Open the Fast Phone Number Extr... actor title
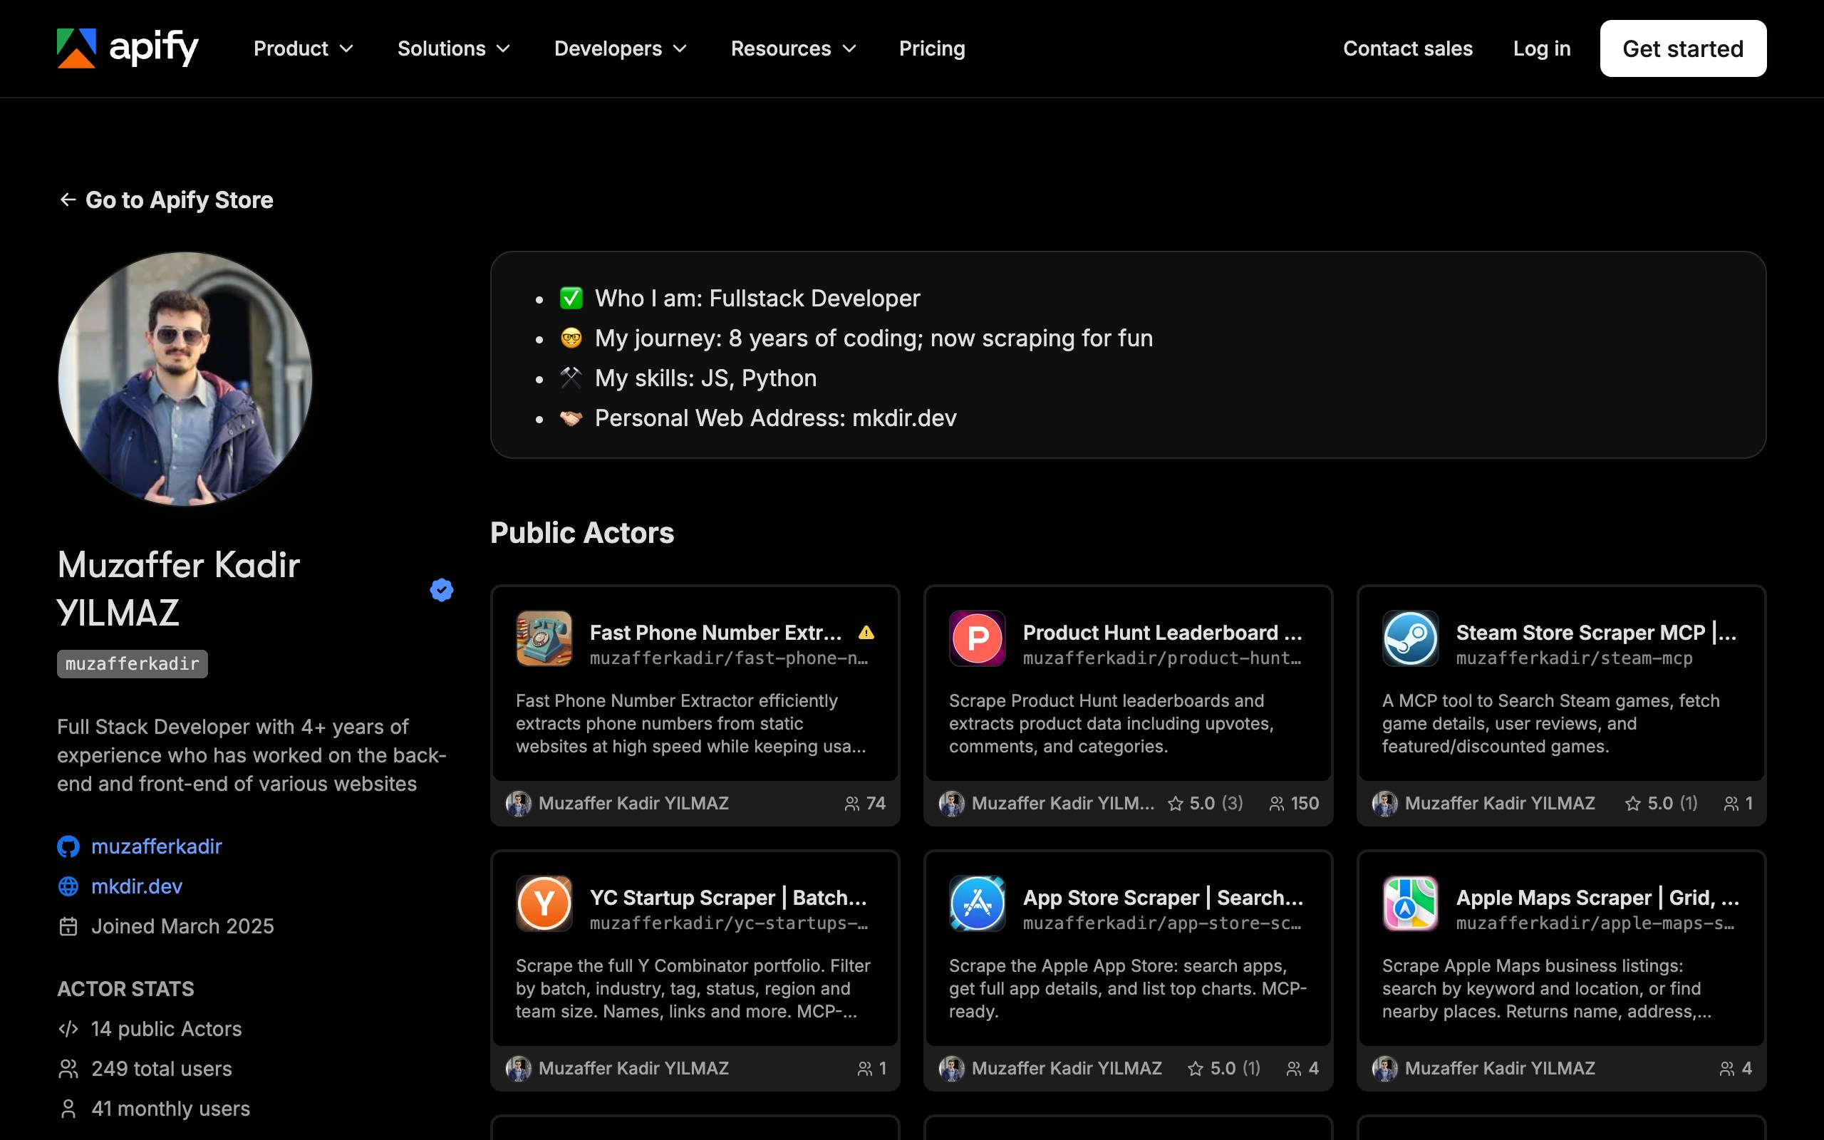 tap(715, 633)
